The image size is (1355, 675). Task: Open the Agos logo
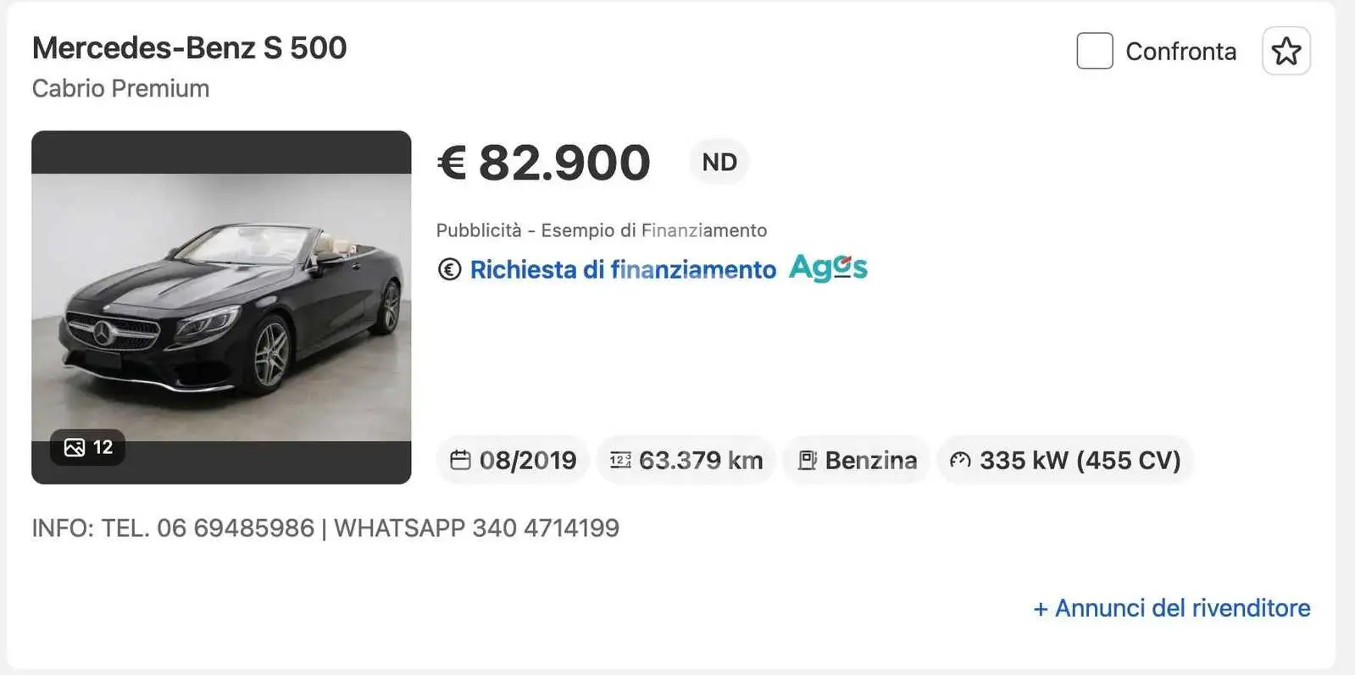coord(828,268)
